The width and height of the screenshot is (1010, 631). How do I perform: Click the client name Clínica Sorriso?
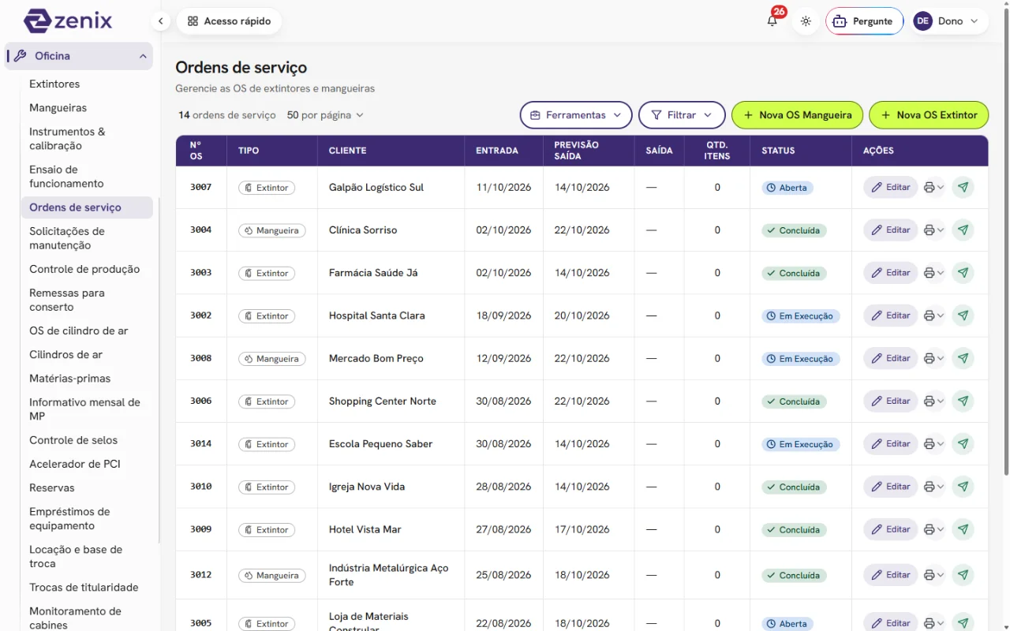click(363, 230)
